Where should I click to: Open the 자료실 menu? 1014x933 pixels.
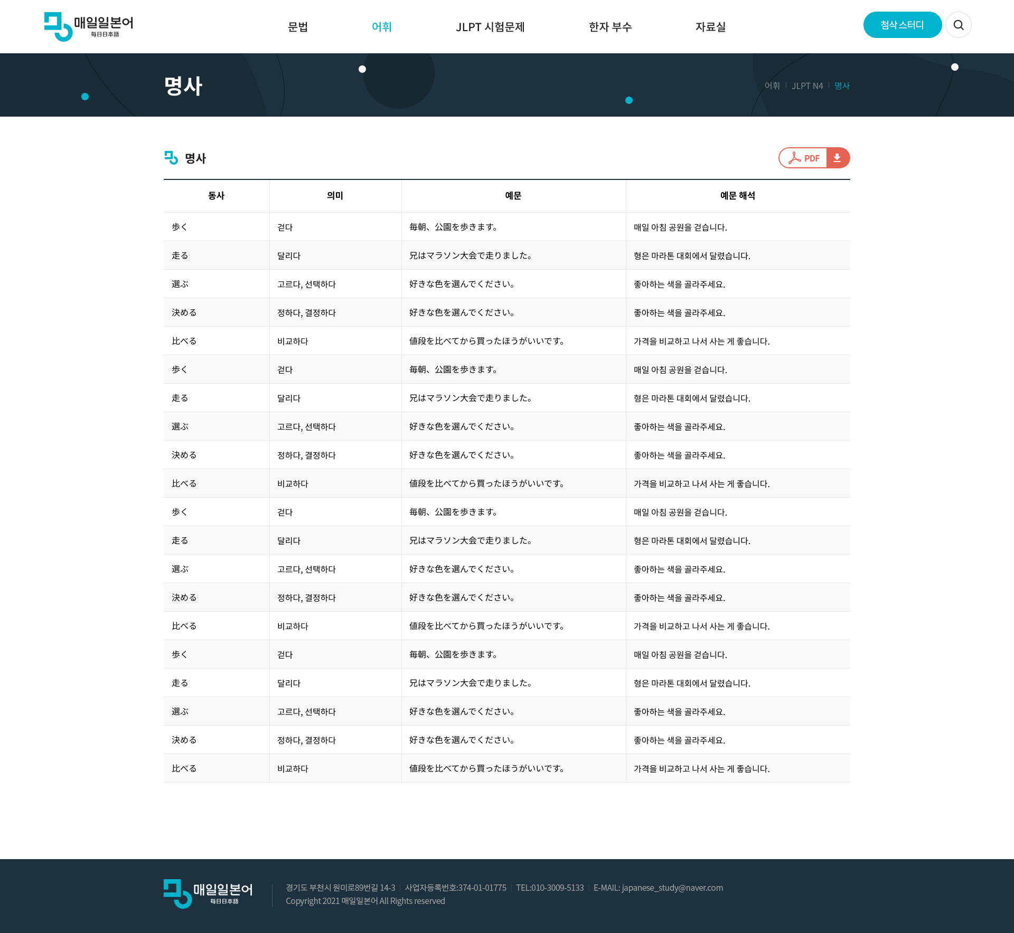[710, 27]
